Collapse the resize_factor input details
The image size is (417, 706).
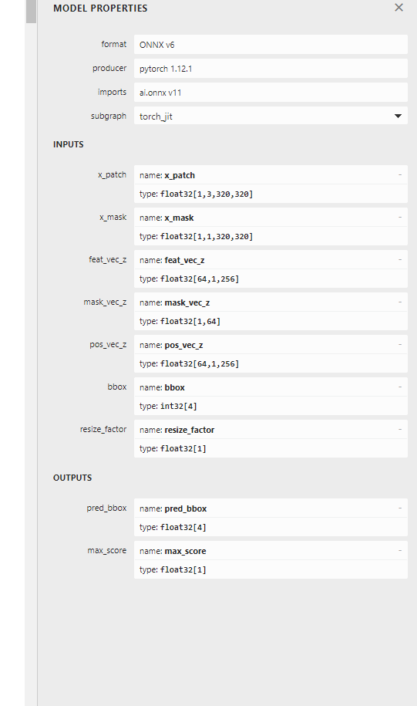(399, 429)
